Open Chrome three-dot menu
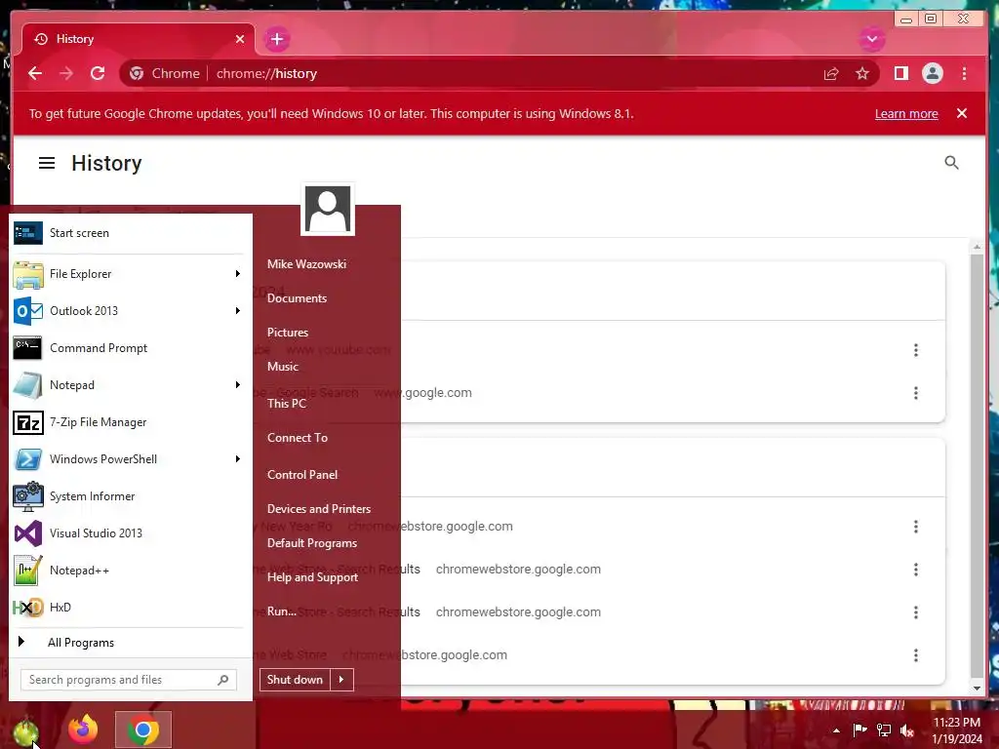 [x=964, y=74]
